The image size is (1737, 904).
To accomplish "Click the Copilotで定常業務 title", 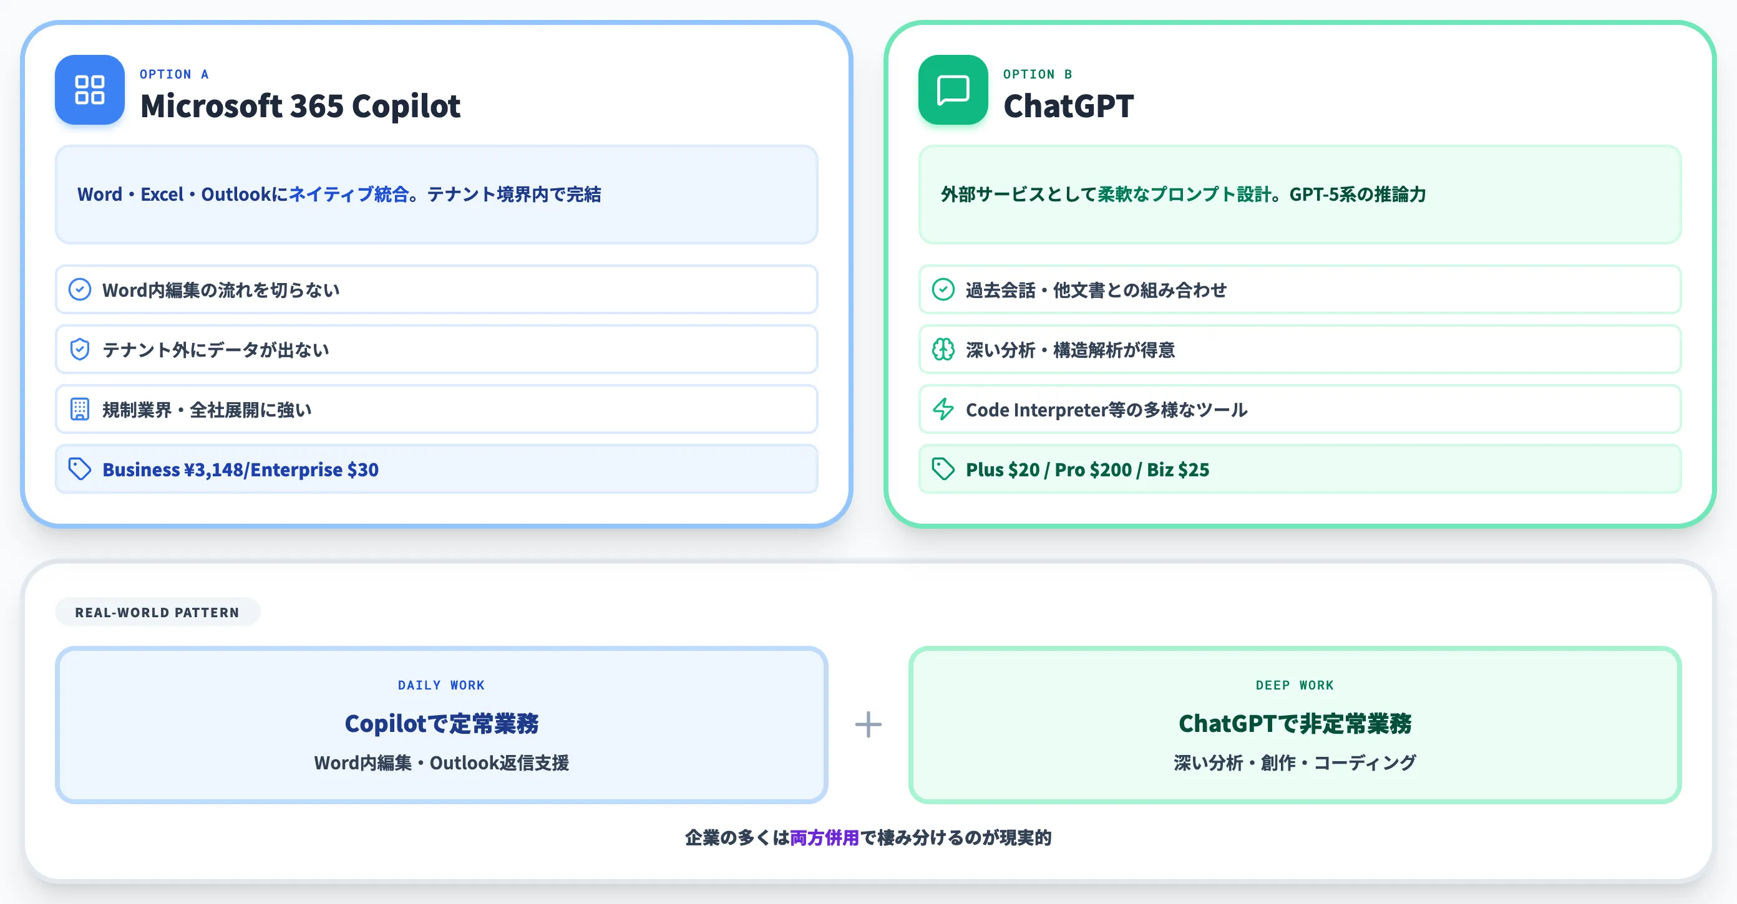I will tap(441, 723).
